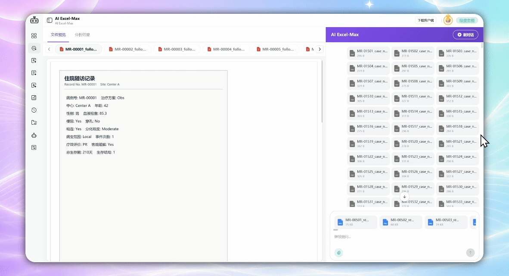The width and height of the screenshot is (509, 276).
Task: Click the 住院随访记录 document heading
Action: pos(80,78)
